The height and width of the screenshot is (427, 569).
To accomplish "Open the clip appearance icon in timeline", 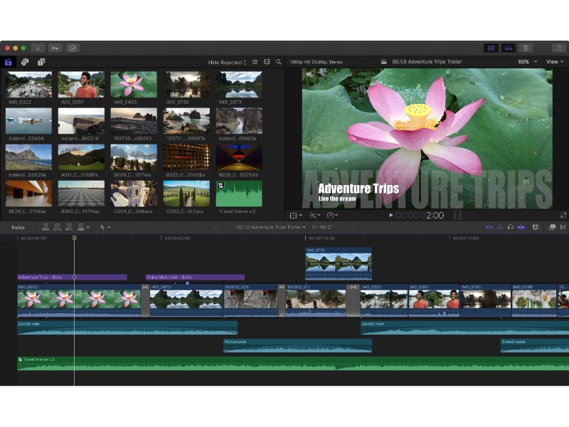I will 536,227.
